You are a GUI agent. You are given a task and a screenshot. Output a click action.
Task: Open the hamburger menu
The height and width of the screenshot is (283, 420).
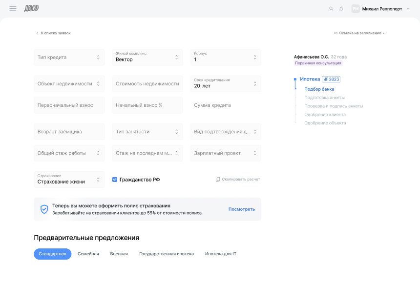pyautogui.click(x=13, y=9)
